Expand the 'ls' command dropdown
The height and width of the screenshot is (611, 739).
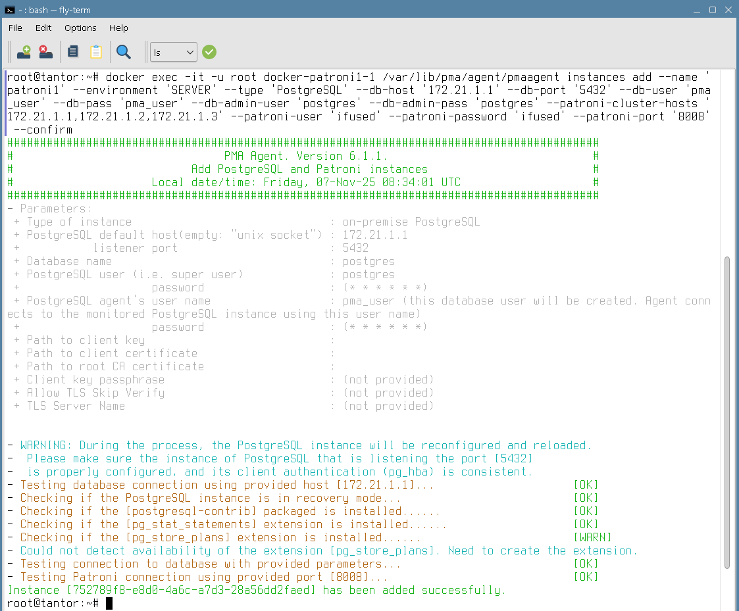click(190, 52)
